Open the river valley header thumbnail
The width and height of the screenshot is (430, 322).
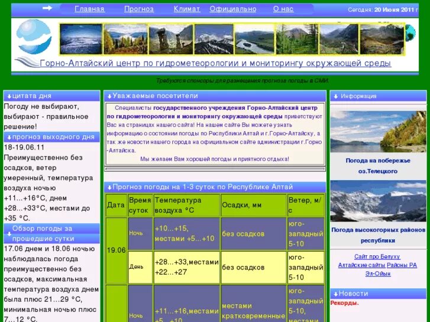[254, 39]
